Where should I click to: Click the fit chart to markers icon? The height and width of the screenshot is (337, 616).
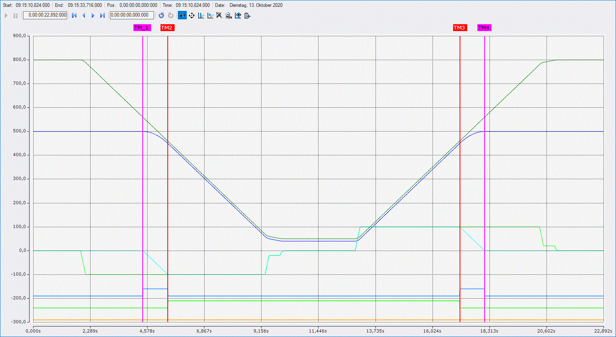click(x=238, y=15)
